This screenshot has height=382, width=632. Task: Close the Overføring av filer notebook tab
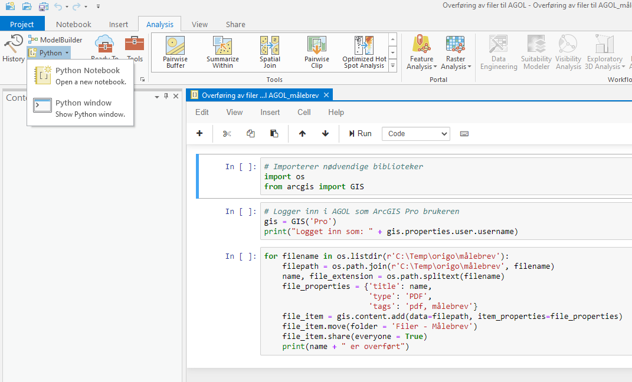pos(326,95)
